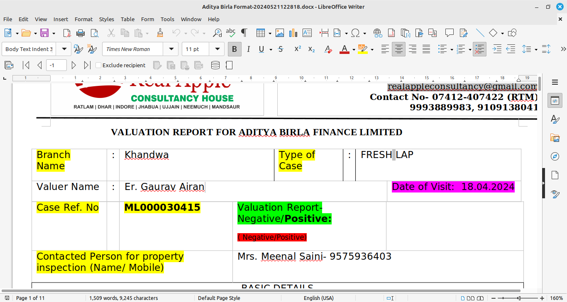Click the Clear Direct Formatting icon
567x302 pixels.
(x=328, y=49)
